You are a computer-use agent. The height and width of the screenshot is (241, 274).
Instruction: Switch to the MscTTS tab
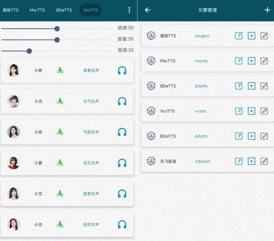(37, 10)
